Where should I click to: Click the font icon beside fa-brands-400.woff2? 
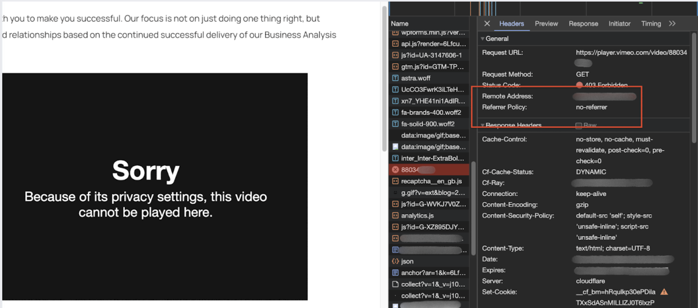(395, 113)
